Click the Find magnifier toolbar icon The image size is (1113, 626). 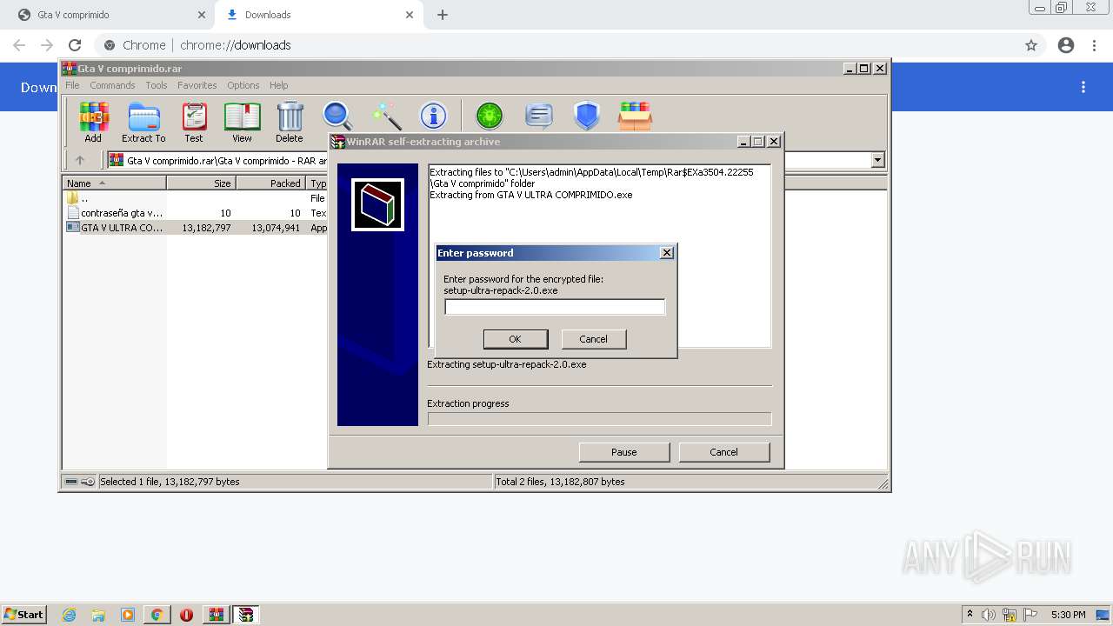(x=337, y=116)
